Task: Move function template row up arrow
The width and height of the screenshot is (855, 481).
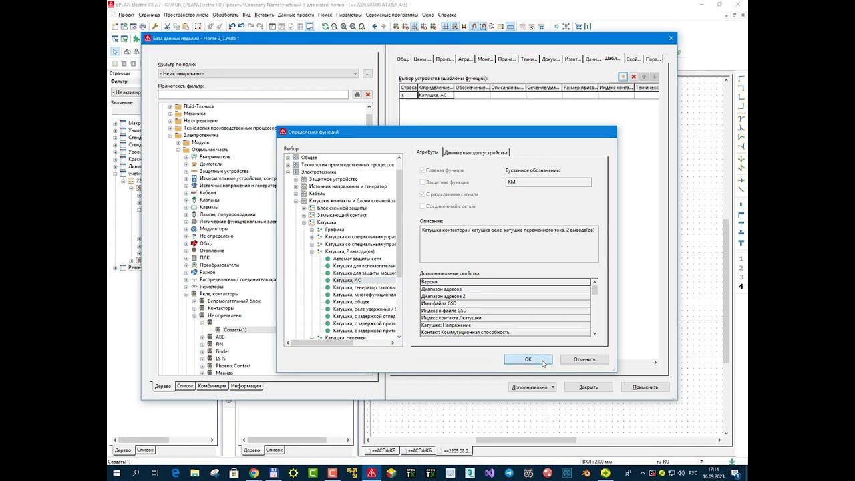Action: tap(644, 77)
